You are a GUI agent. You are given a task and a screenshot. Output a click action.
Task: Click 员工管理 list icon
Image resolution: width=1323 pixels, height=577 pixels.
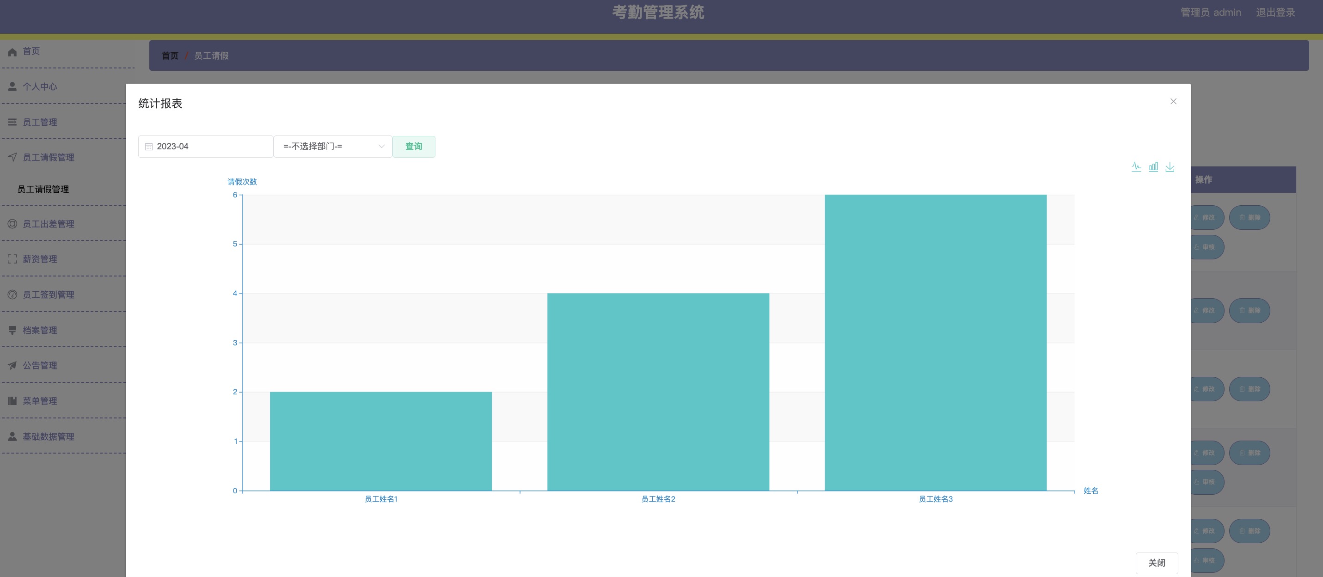(x=12, y=122)
